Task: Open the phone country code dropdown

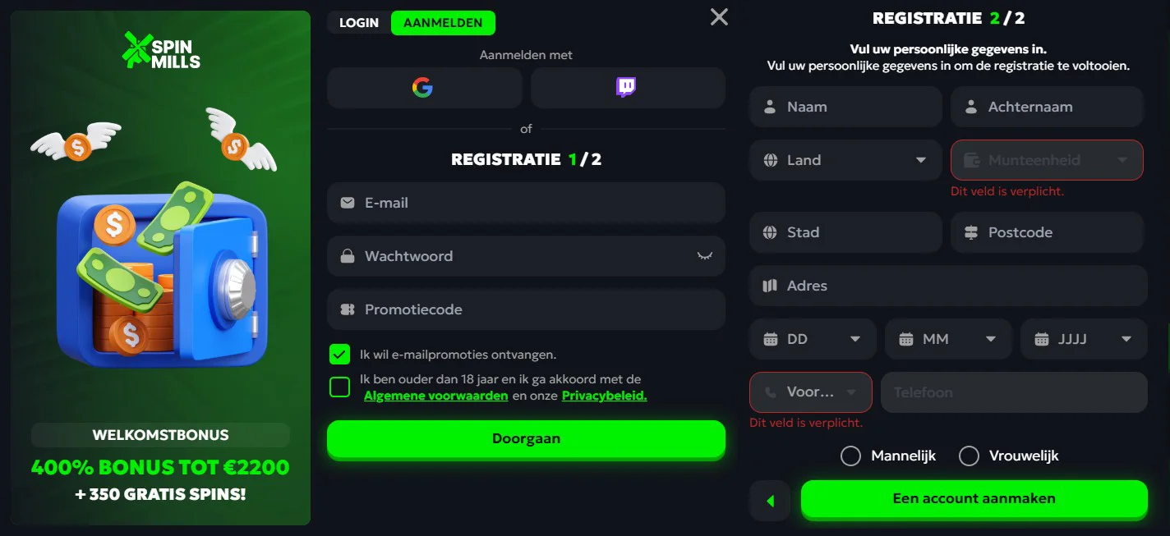Action: click(810, 392)
